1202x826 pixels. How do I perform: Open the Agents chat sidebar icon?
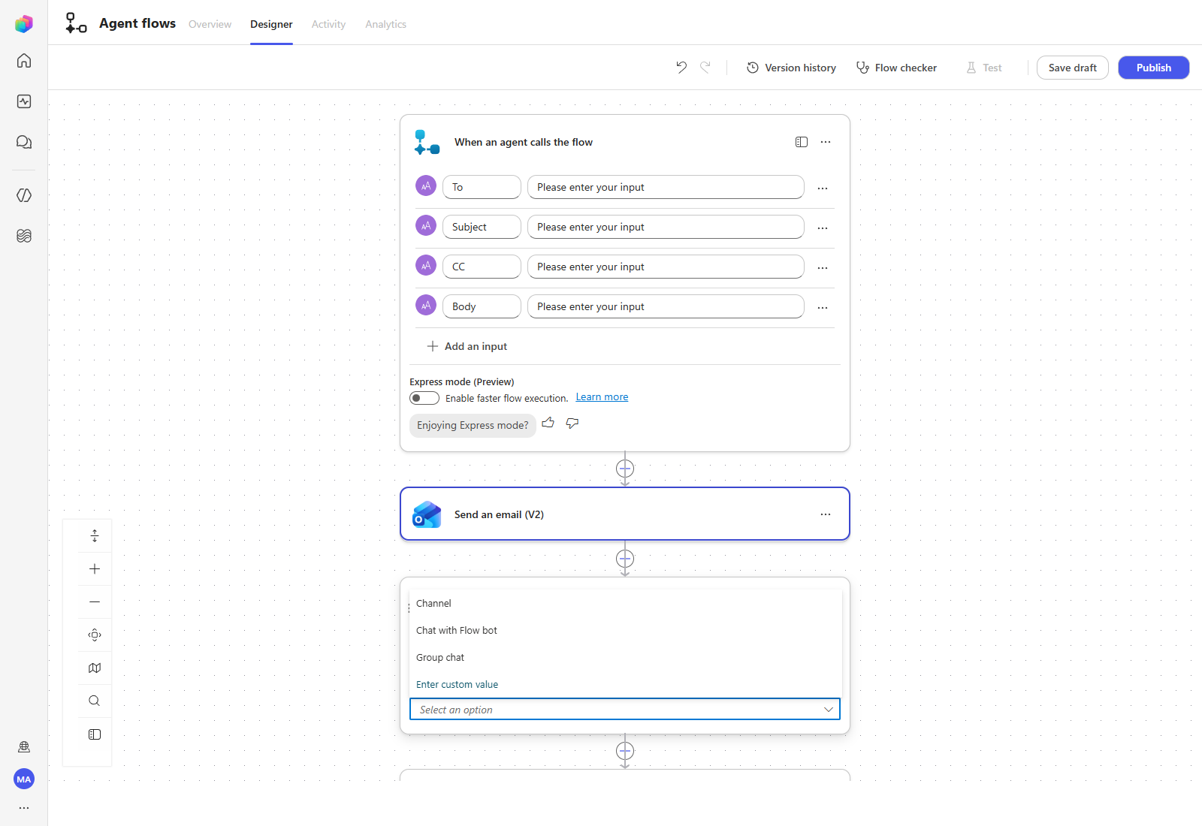click(x=24, y=142)
